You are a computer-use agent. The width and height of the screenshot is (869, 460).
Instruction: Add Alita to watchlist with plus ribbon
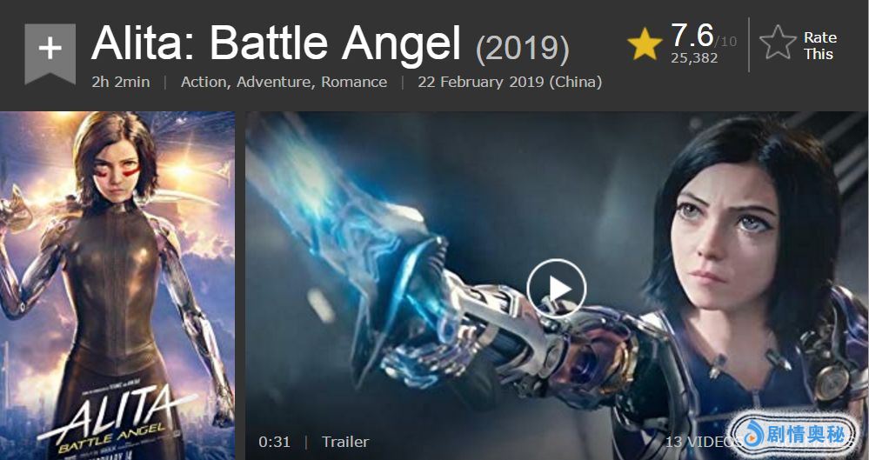pyautogui.click(x=50, y=53)
